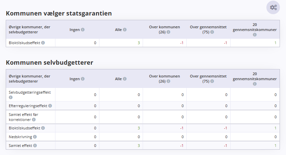Click info icon beside Efterreguleringseffekt
This screenshot has height=155, width=286.
(x=50, y=106)
